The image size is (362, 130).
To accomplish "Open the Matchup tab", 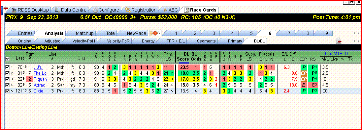I will pos(82,33).
